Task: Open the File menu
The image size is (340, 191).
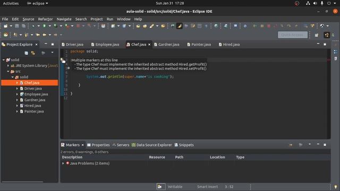Action: (x=5, y=19)
